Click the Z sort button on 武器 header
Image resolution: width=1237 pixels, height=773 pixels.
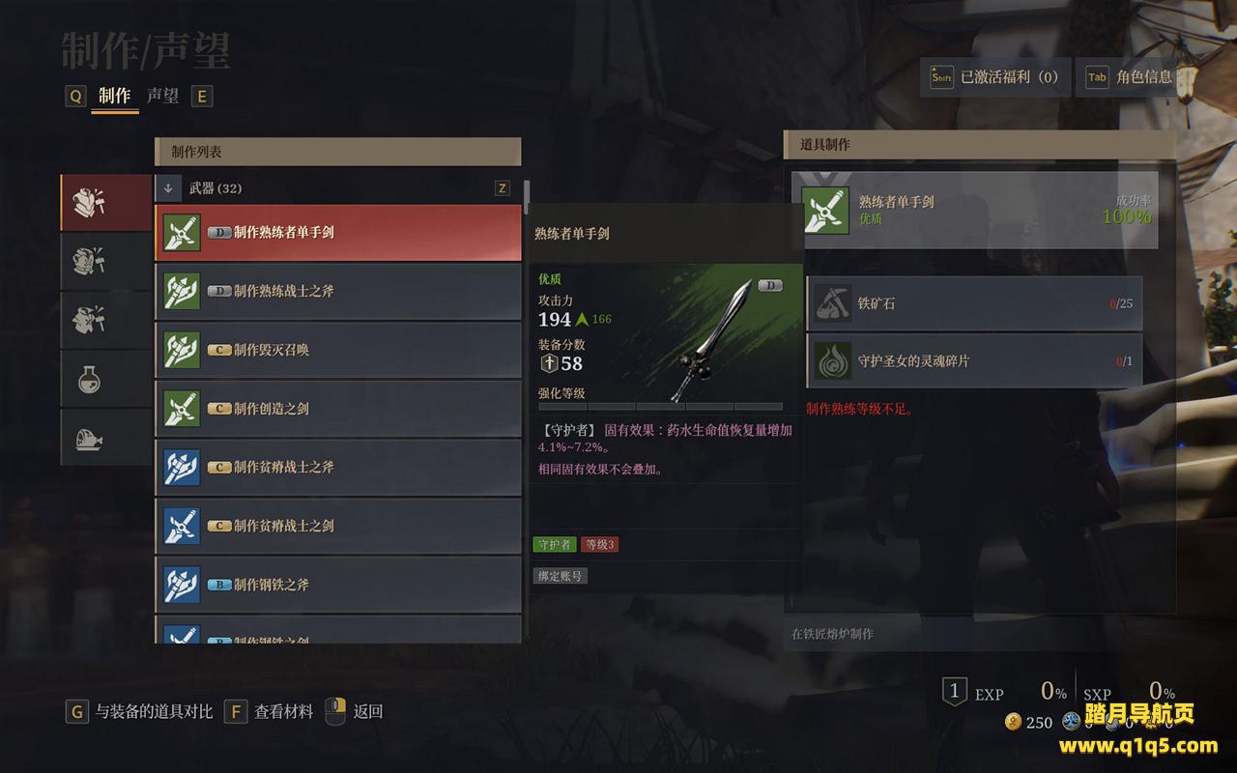[502, 188]
